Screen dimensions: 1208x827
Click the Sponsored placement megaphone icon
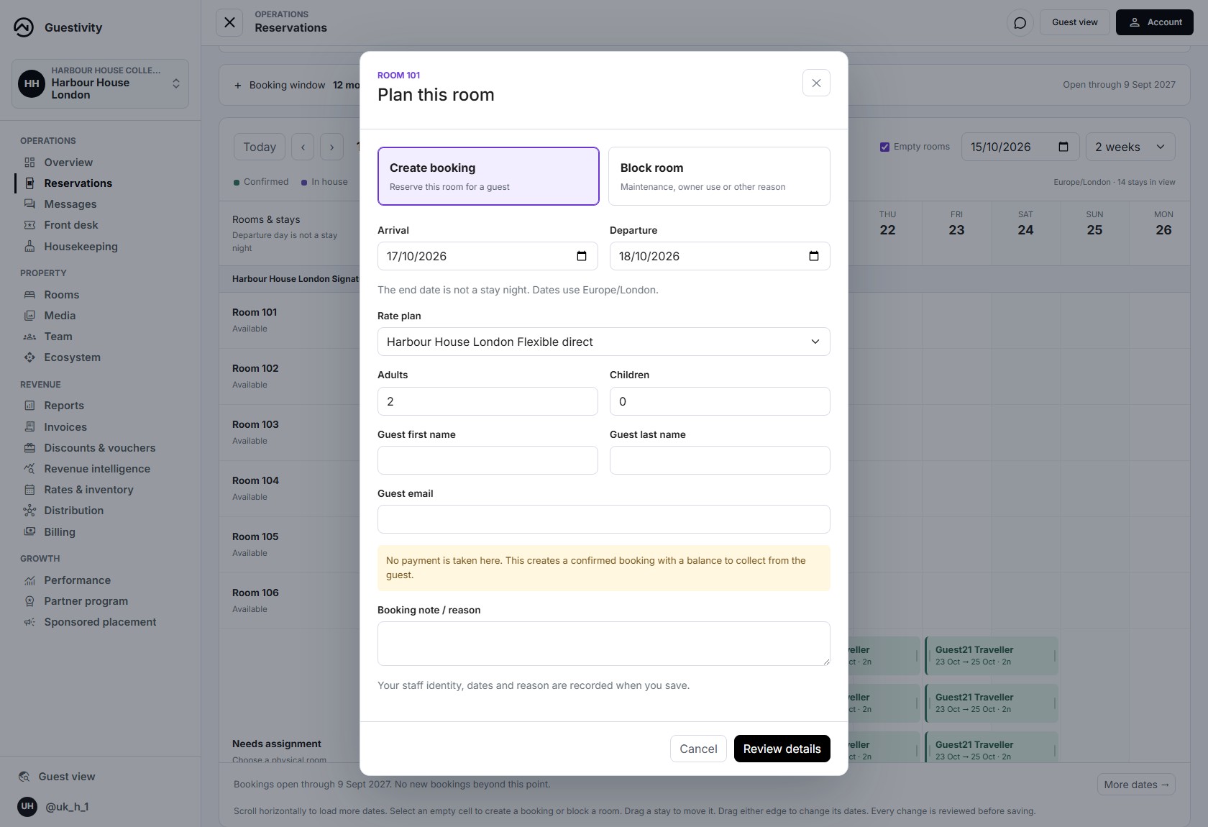(x=29, y=622)
